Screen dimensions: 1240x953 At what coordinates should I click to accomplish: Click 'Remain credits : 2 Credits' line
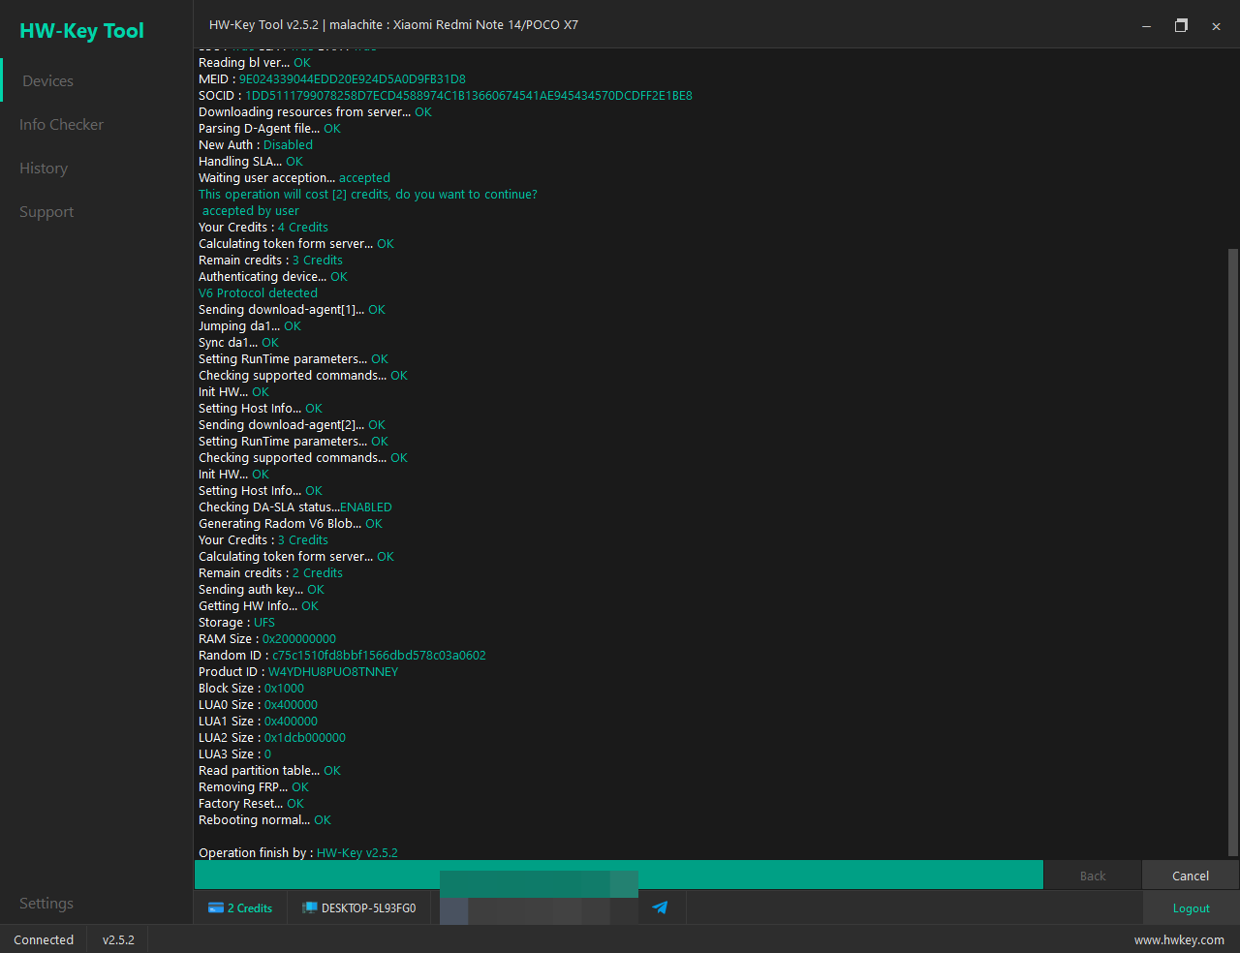[x=270, y=573]
